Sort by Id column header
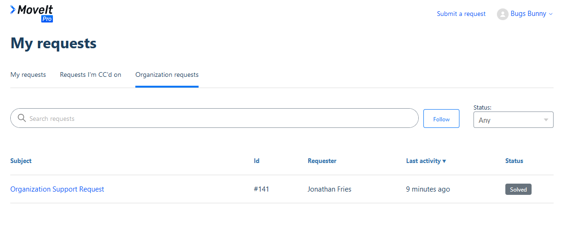 [x=257, y=161]
